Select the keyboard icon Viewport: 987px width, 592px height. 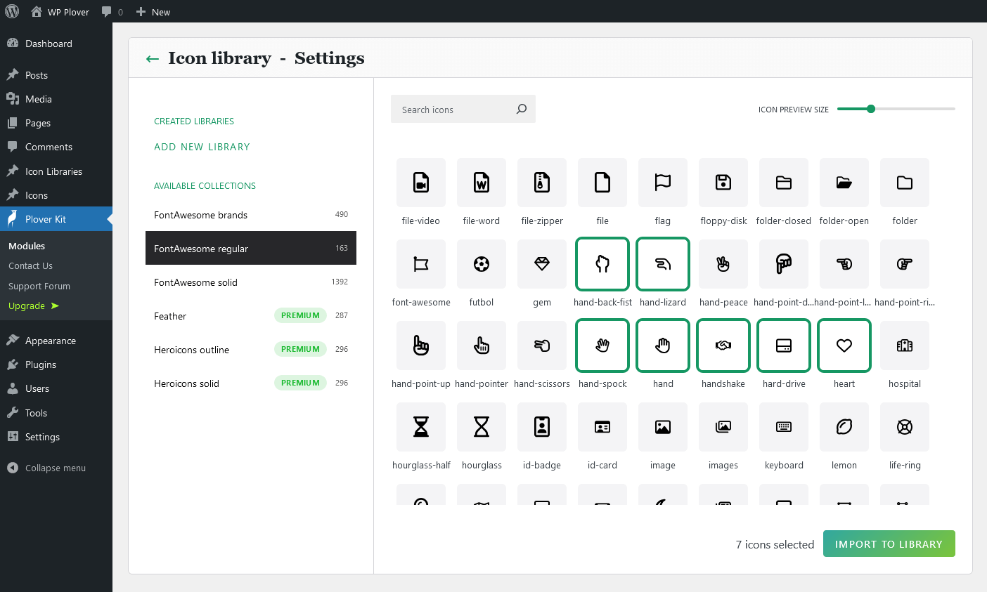point(783,427)
